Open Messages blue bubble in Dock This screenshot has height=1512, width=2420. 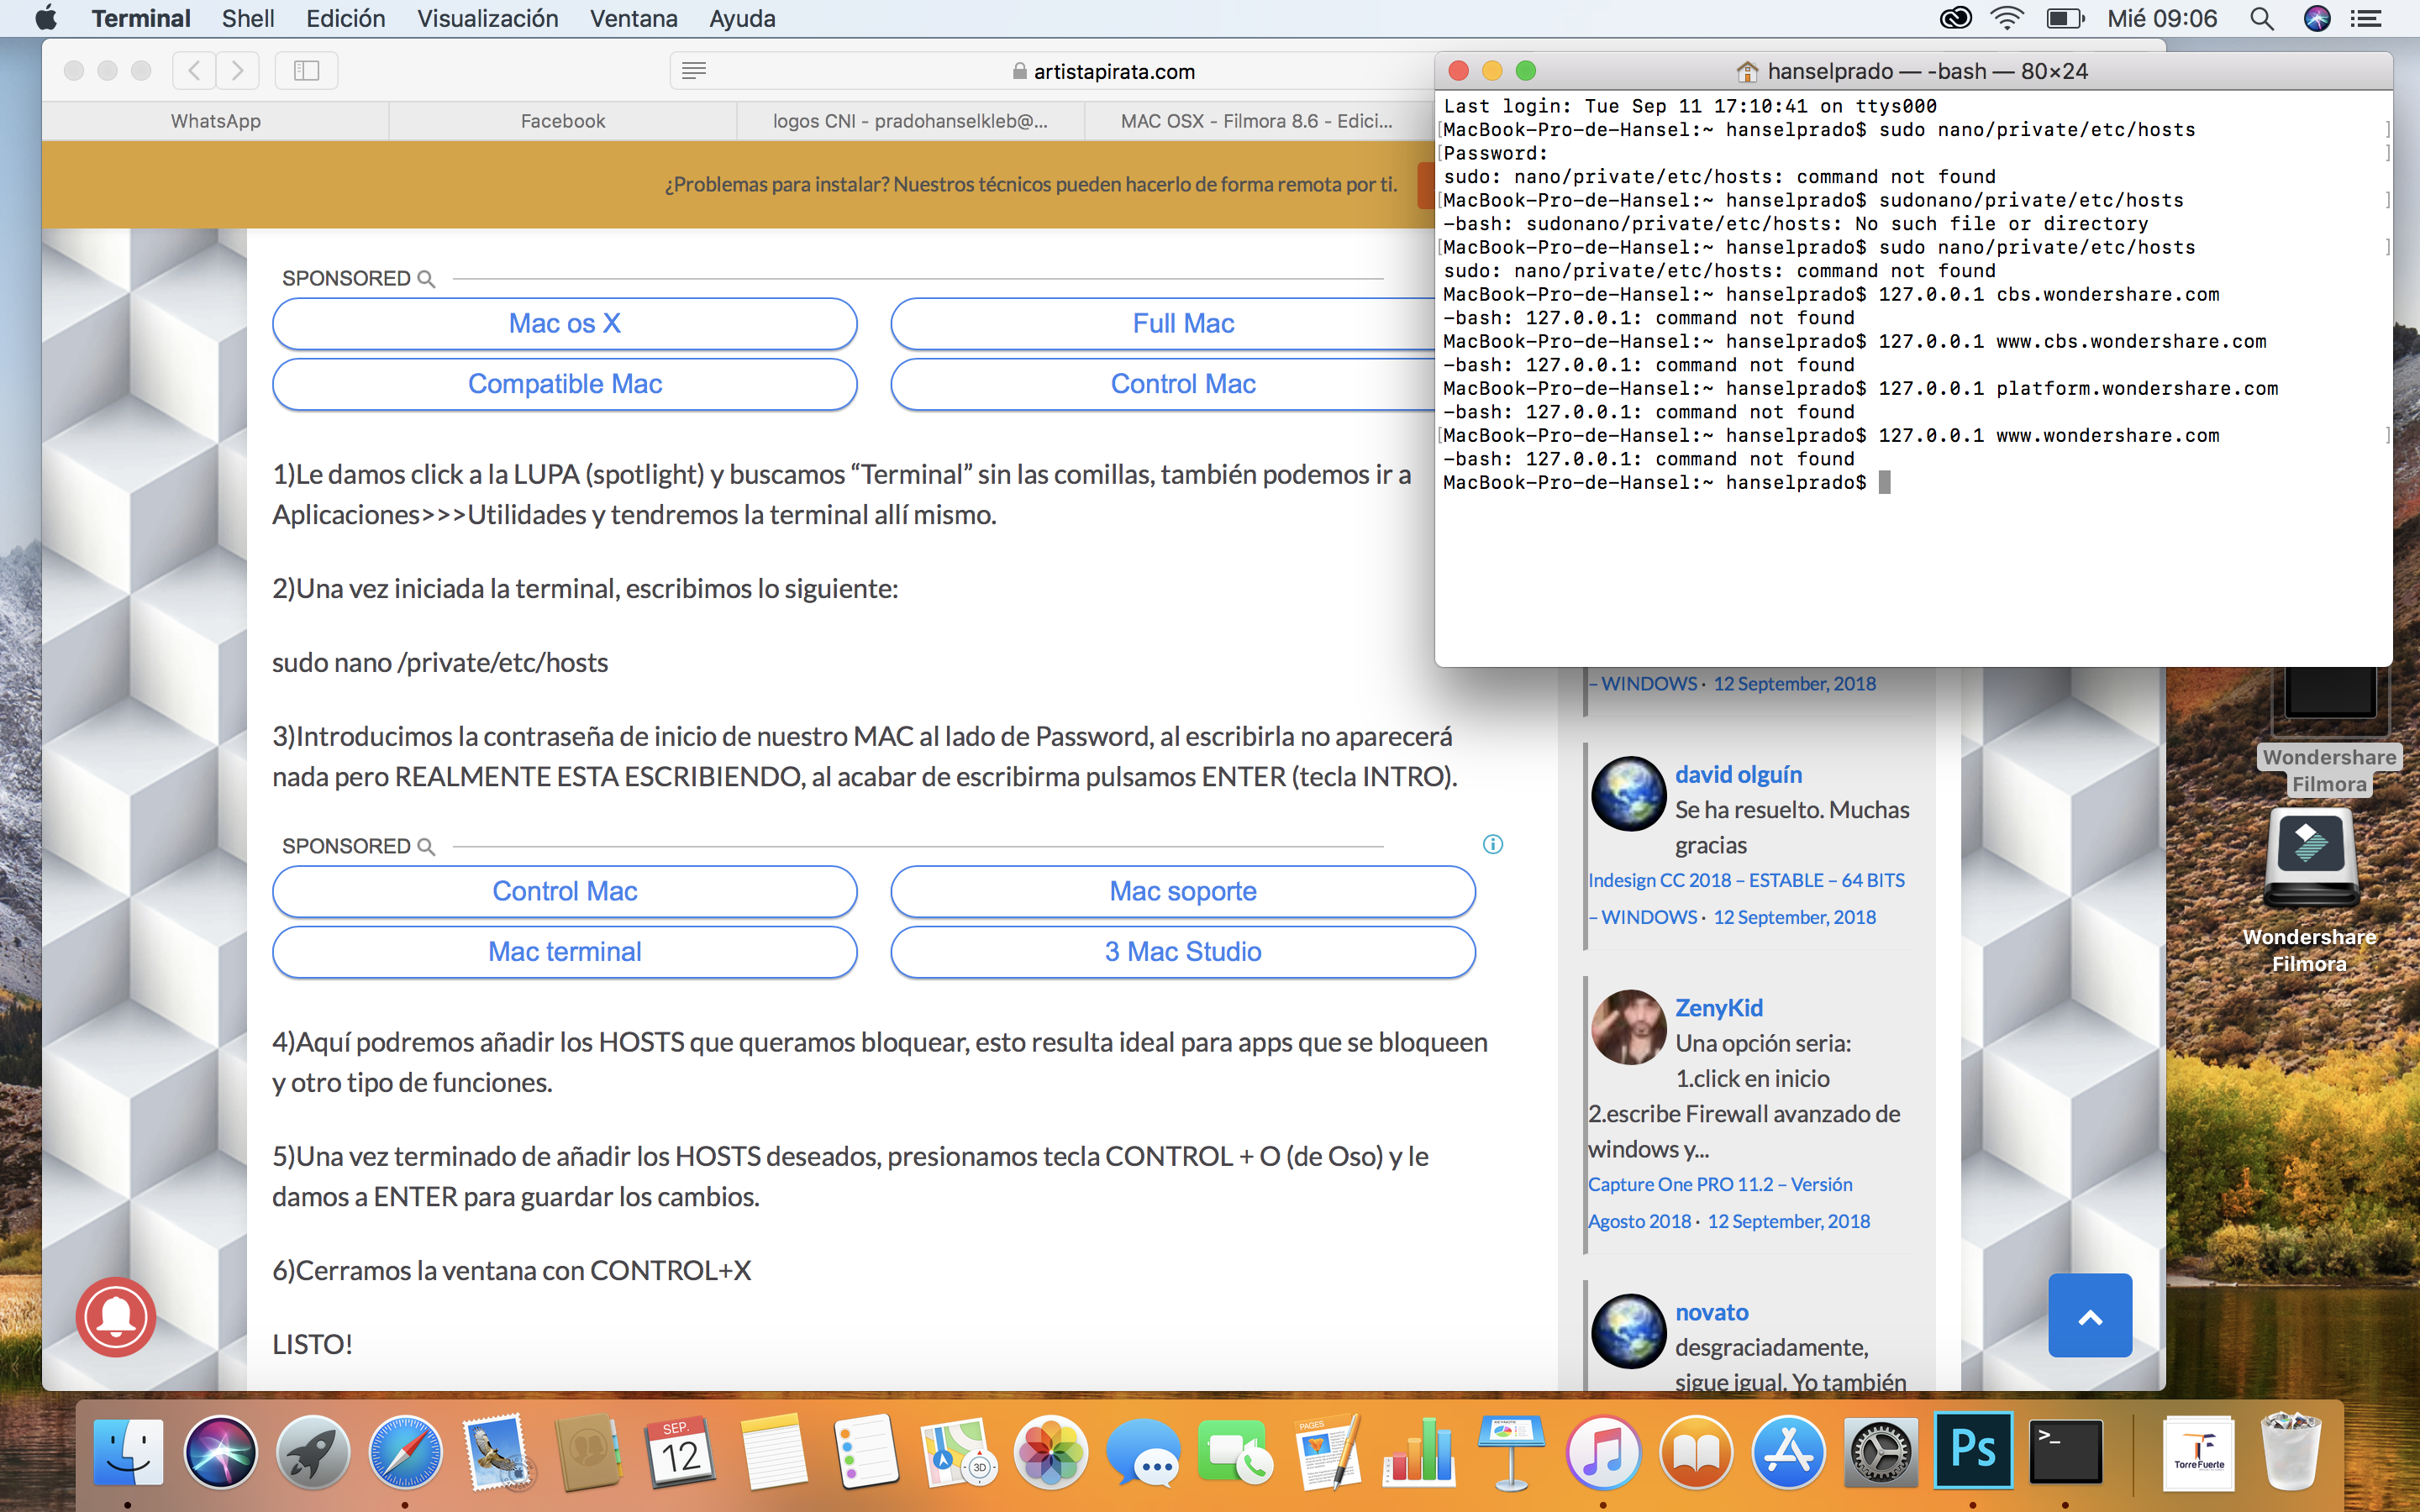point(1143,1452)
